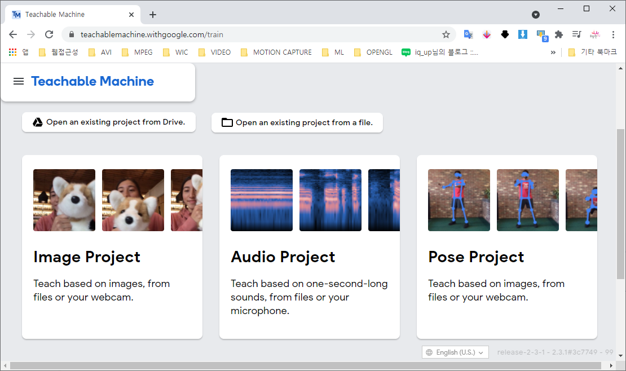The height and width of the screenshot is (371, 626).
Task: Click second pose skeleton thumbnail
Action: 528,200
